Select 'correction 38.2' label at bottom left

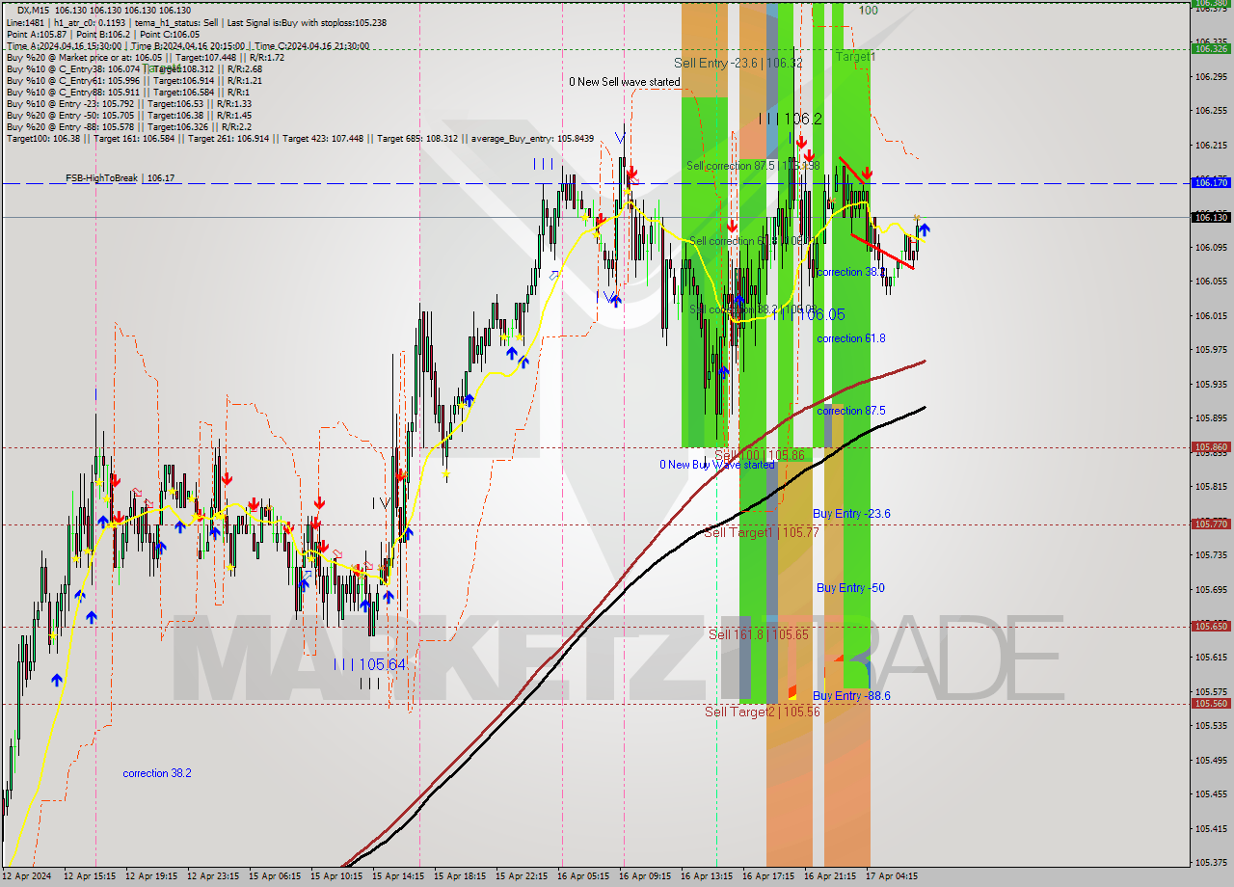point(156,773)
